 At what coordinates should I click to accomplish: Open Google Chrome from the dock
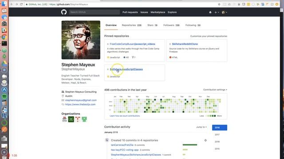[x=4, y=37]
